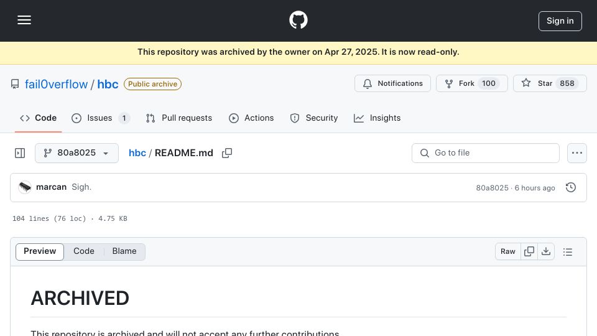The width and height of the screenshot is (597, 336).
Task: Click the Sign in button
Action: (x=560, y=21)
